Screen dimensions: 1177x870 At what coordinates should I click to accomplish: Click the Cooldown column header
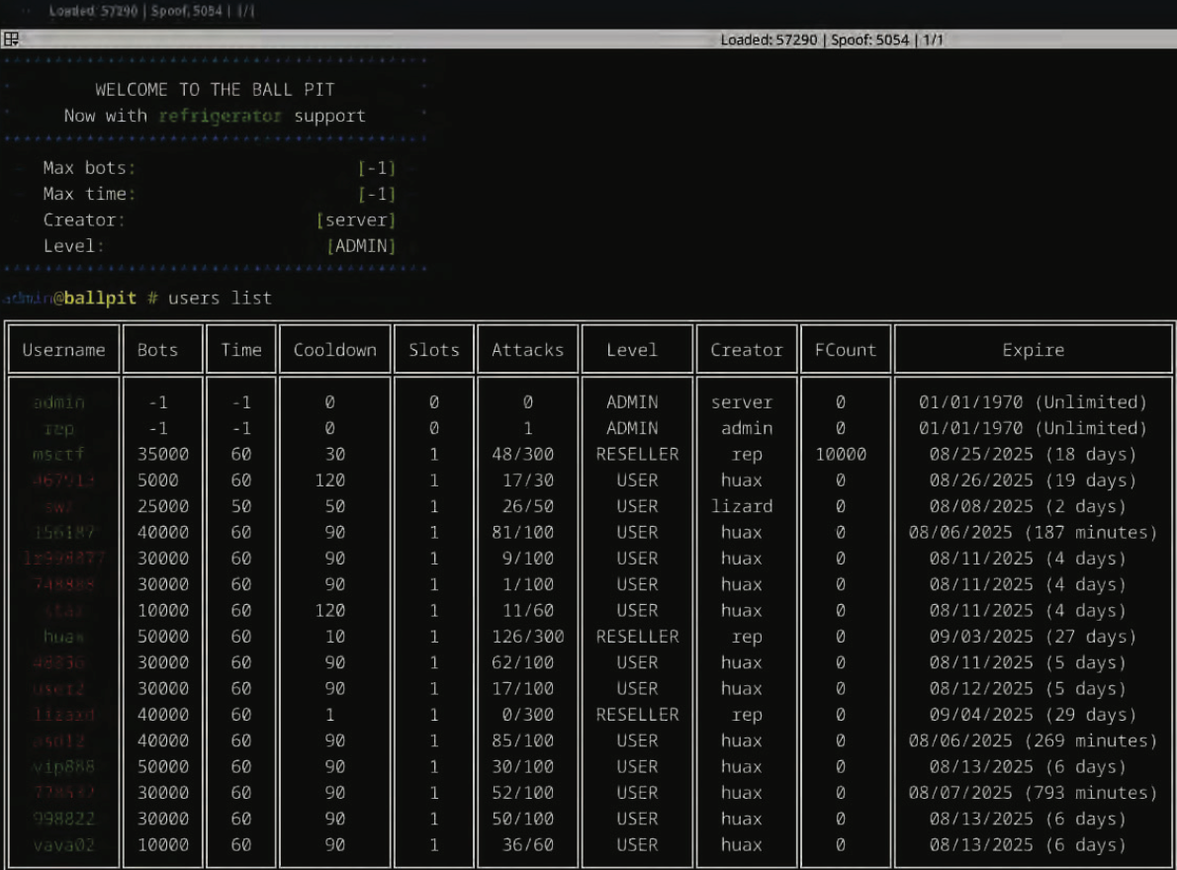click(334, 350)
